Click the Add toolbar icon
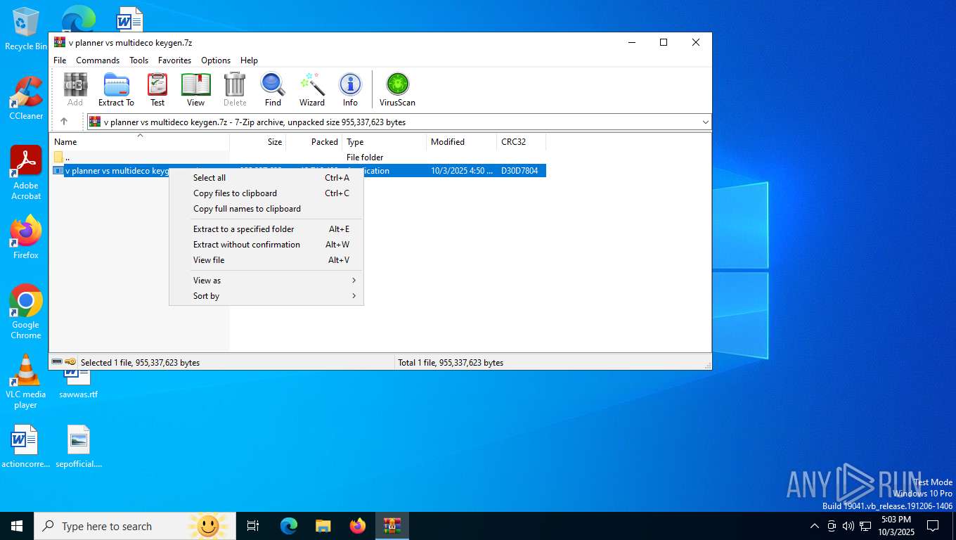Image resolution: width=956 pixels, height=540 pixels. point(75,89)
